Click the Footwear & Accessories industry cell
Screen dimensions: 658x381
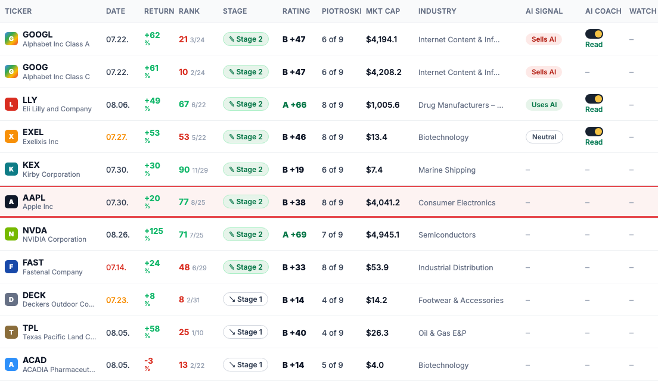point(461,300)
